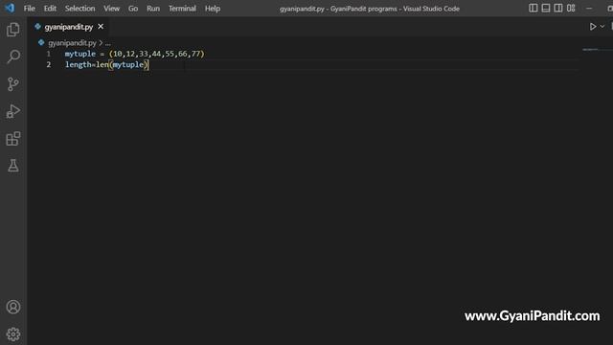Image resolution: width=613 pixels, height=345 pixels.
Task: Open the Selection menu
Action: point(79,9)
